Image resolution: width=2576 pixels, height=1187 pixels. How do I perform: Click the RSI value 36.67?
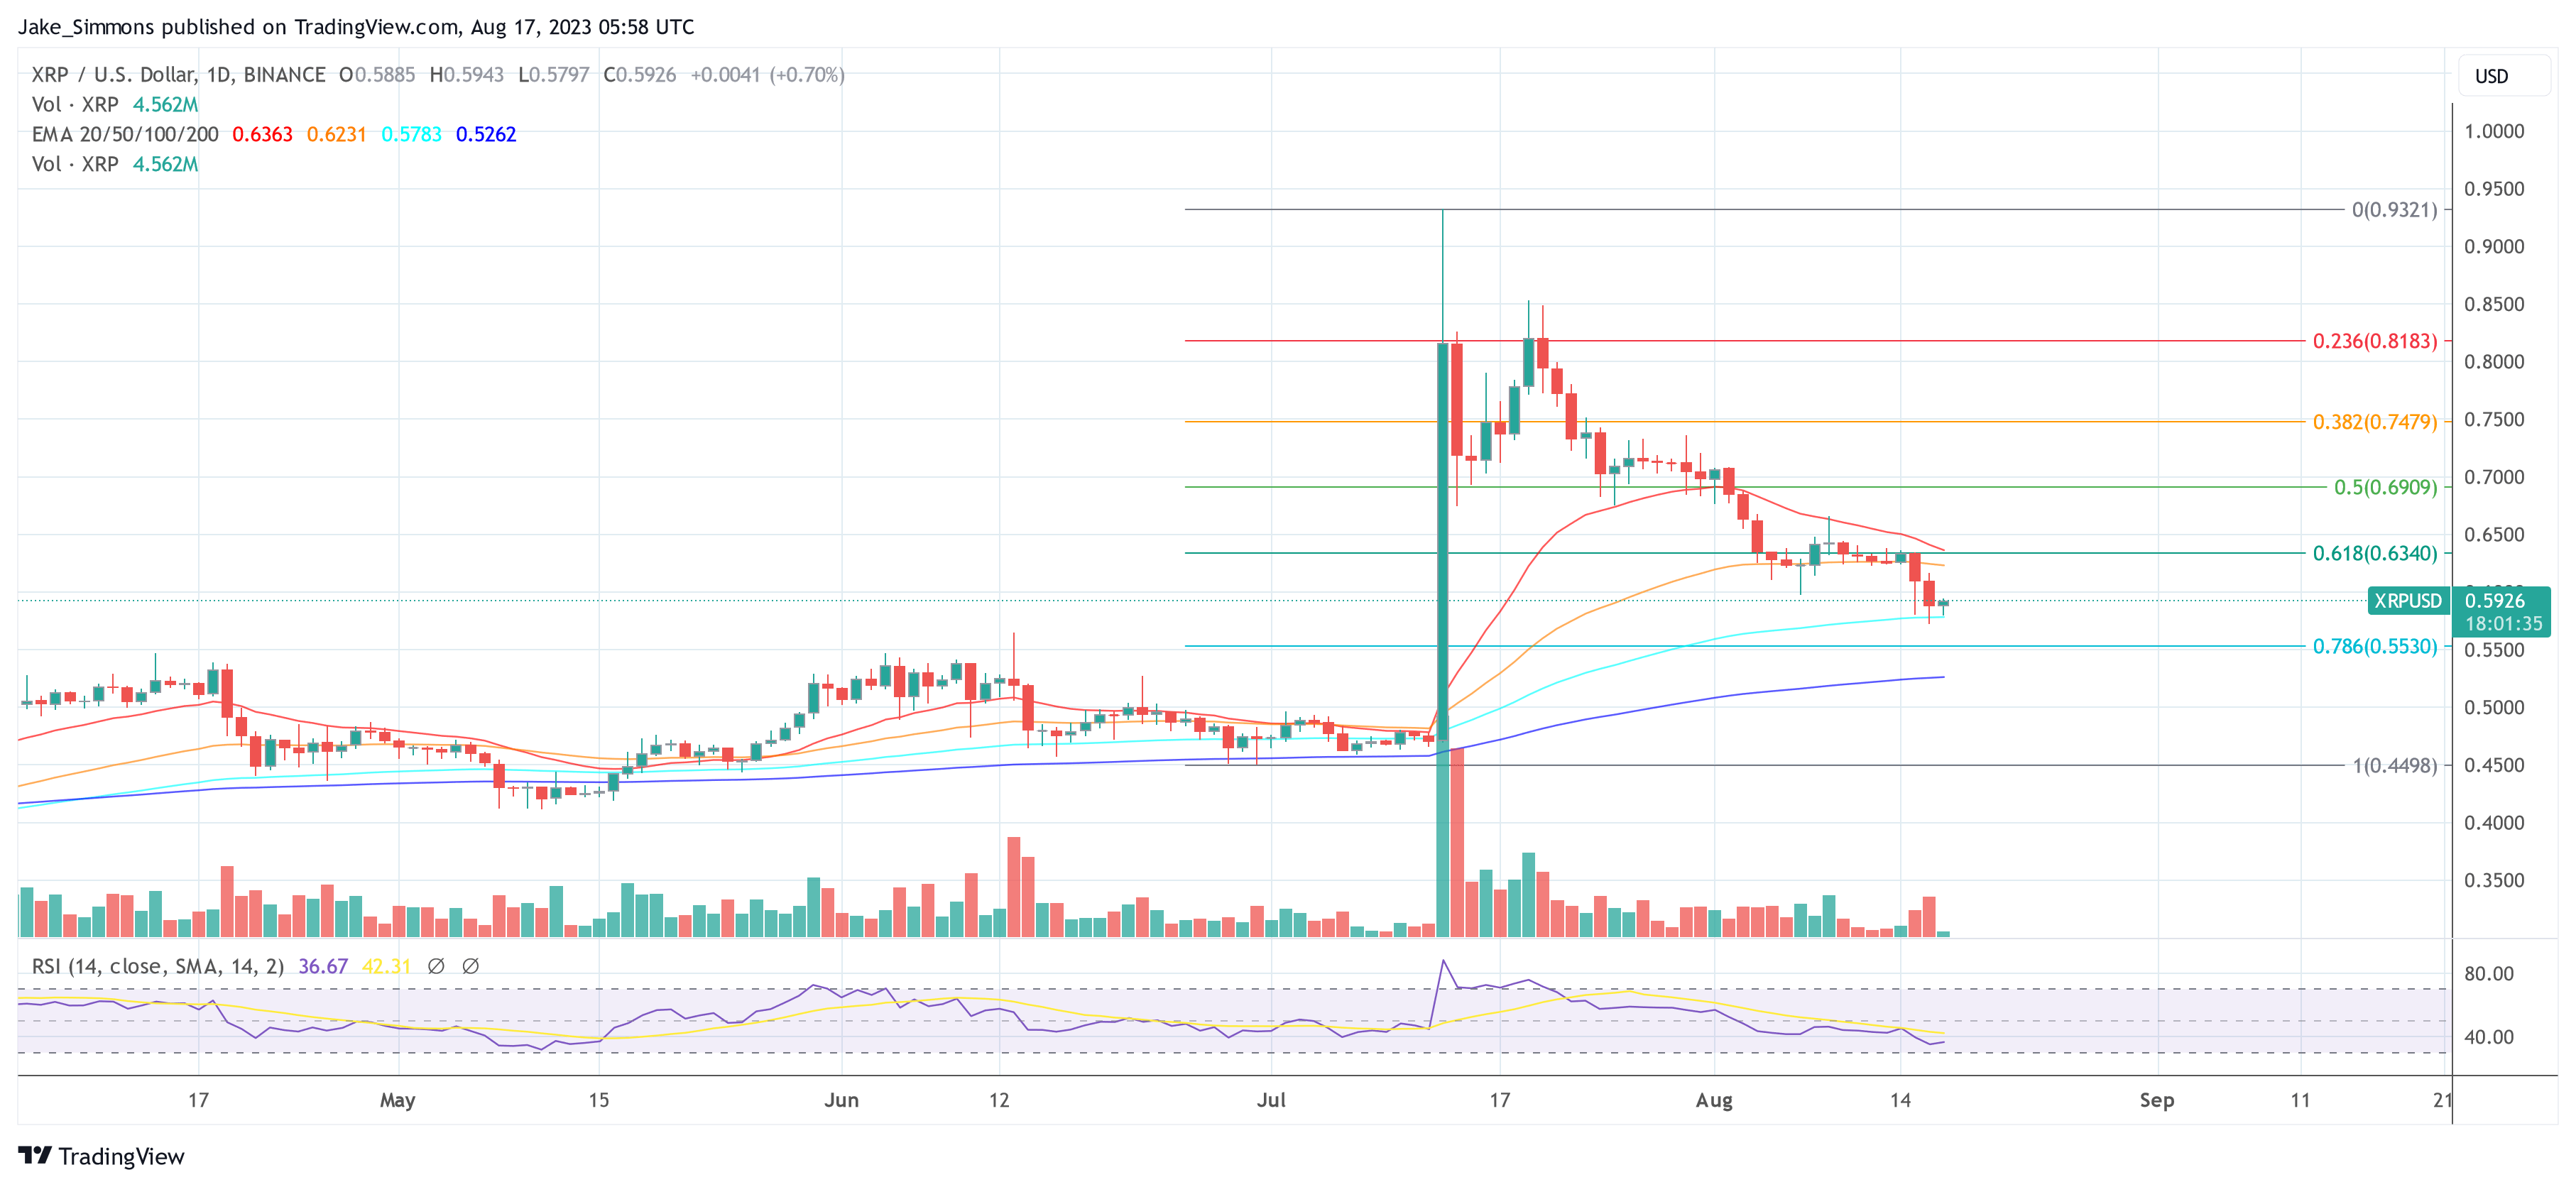323,966
